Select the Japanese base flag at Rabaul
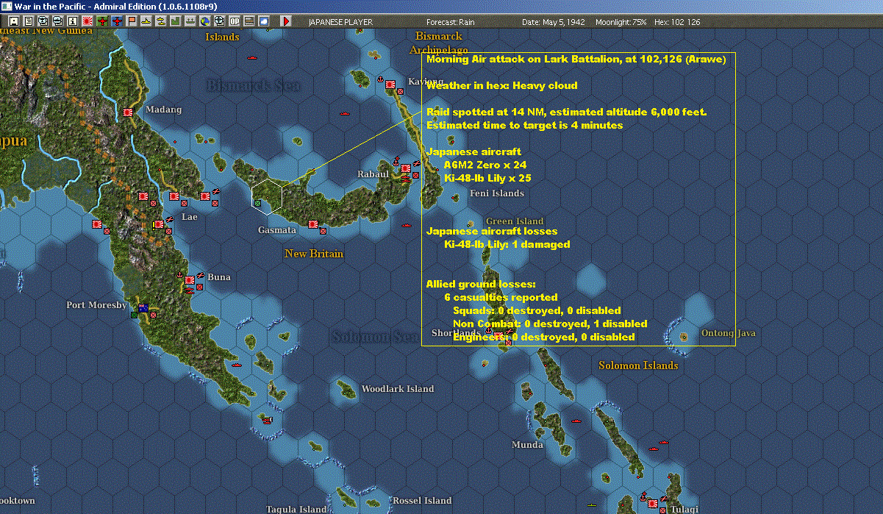Image resolution: width=883 pixels, height=514 pixels. pos(405,168)
